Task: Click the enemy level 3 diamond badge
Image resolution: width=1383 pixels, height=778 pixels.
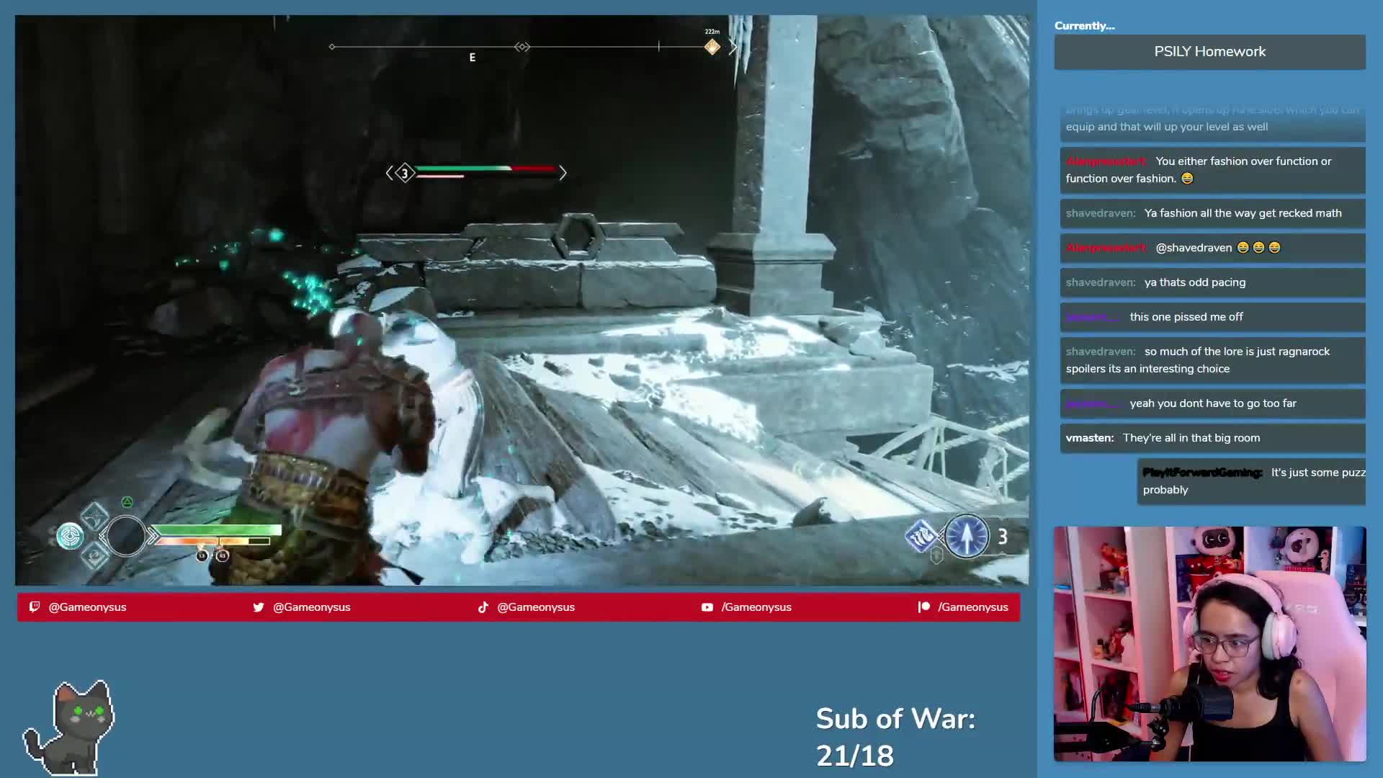Action: click(405, 173)
